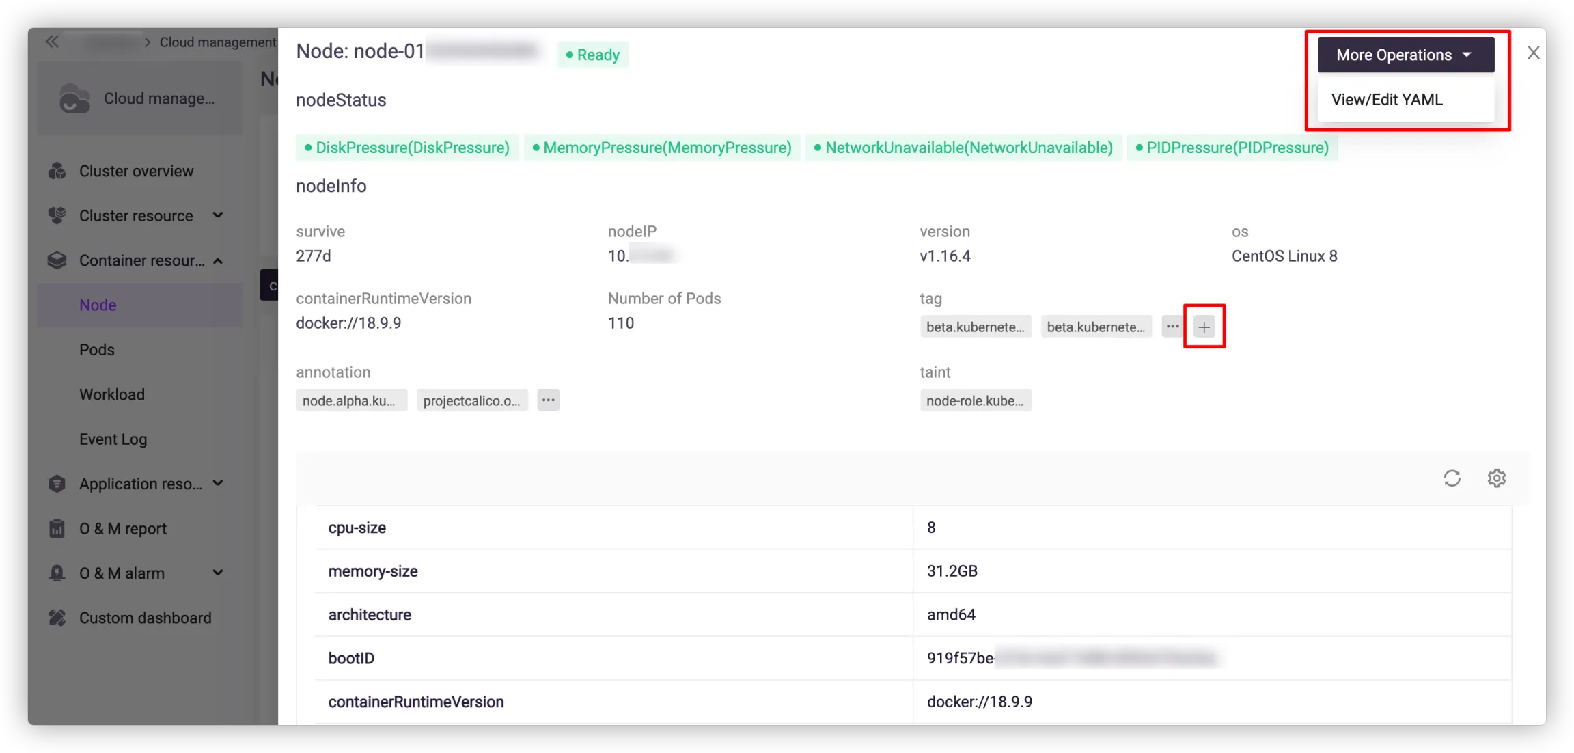Collapse the Container resource menu

click(x=218, y=260)
